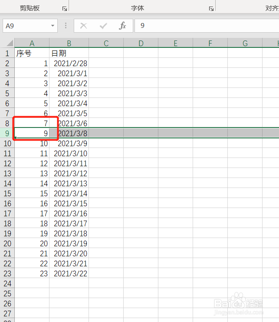Select cell with date 2021/2/28

tap(69, 63)
